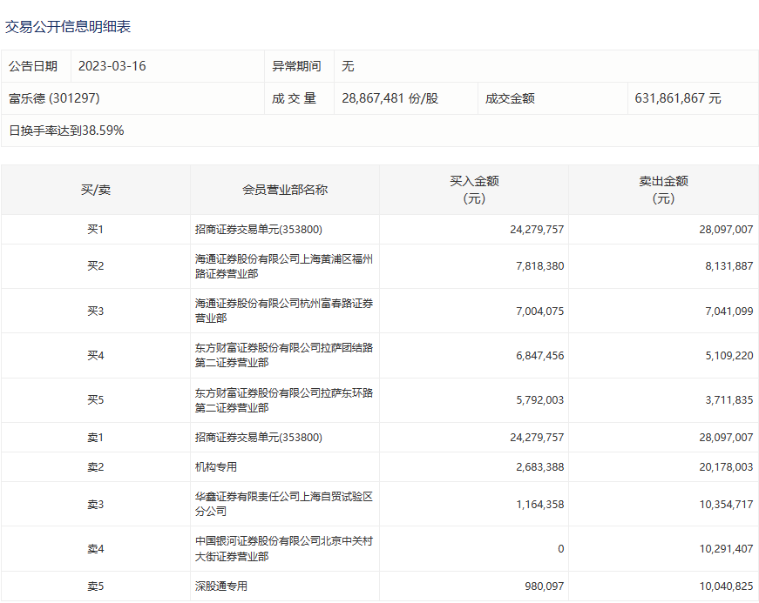
Task: Click 深股通专用 in the 卖5 row
Action: click(x=221, y=586)
